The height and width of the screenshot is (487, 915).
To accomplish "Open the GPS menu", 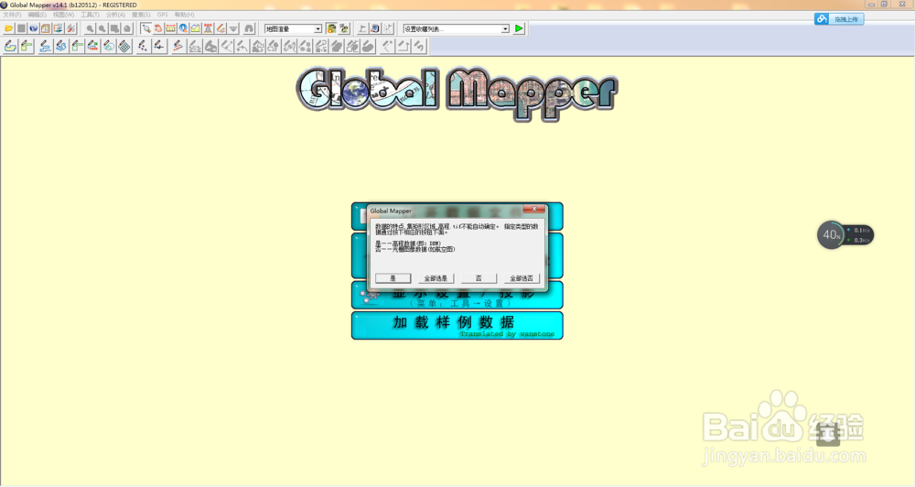I will [x=162, y=15].
